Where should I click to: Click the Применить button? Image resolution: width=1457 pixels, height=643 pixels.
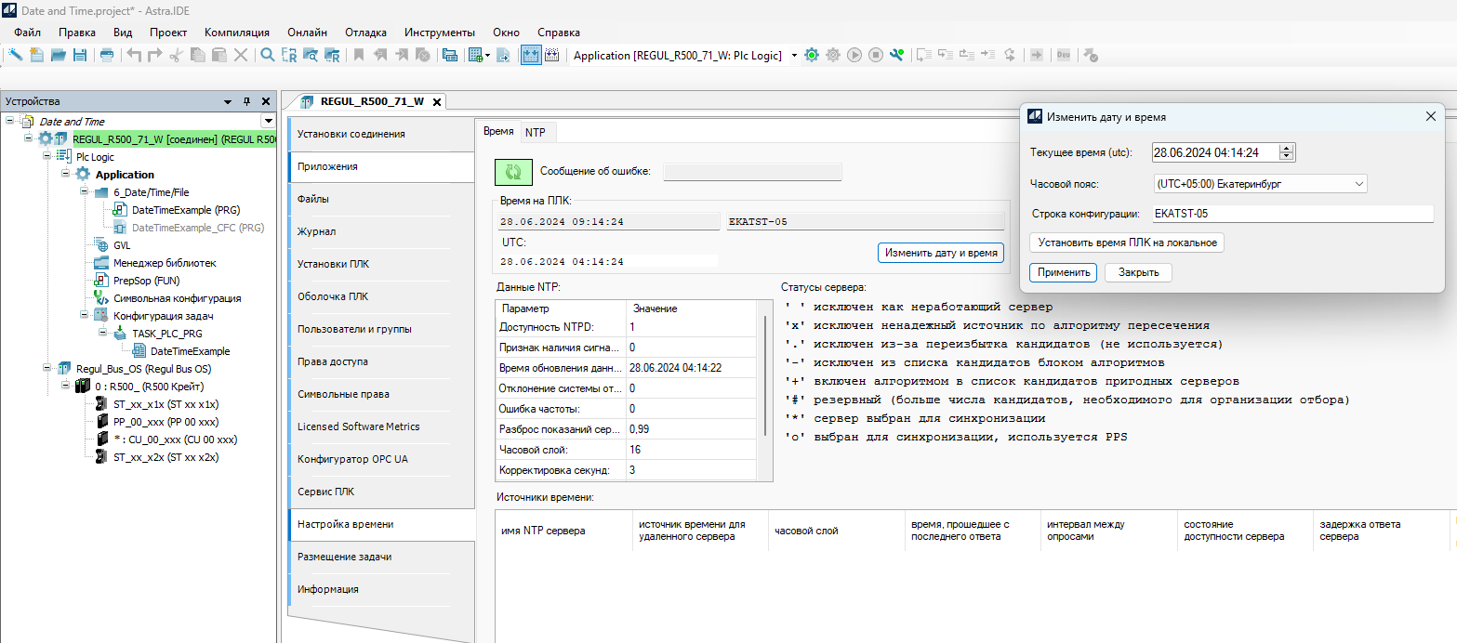click(x=1063, y=272)
